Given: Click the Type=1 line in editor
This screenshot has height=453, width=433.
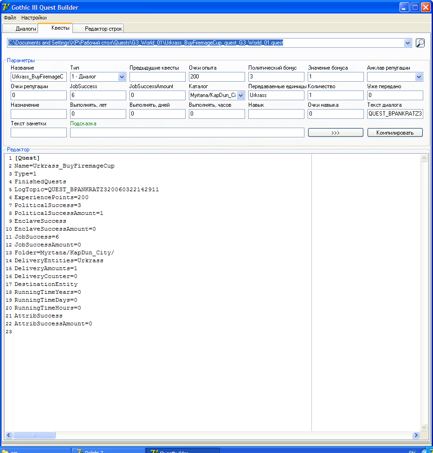Looking at the screenshot, I should [x=26, y=174].
